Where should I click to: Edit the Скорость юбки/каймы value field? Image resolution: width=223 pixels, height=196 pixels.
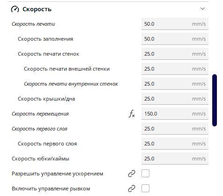tap(175, 159)
